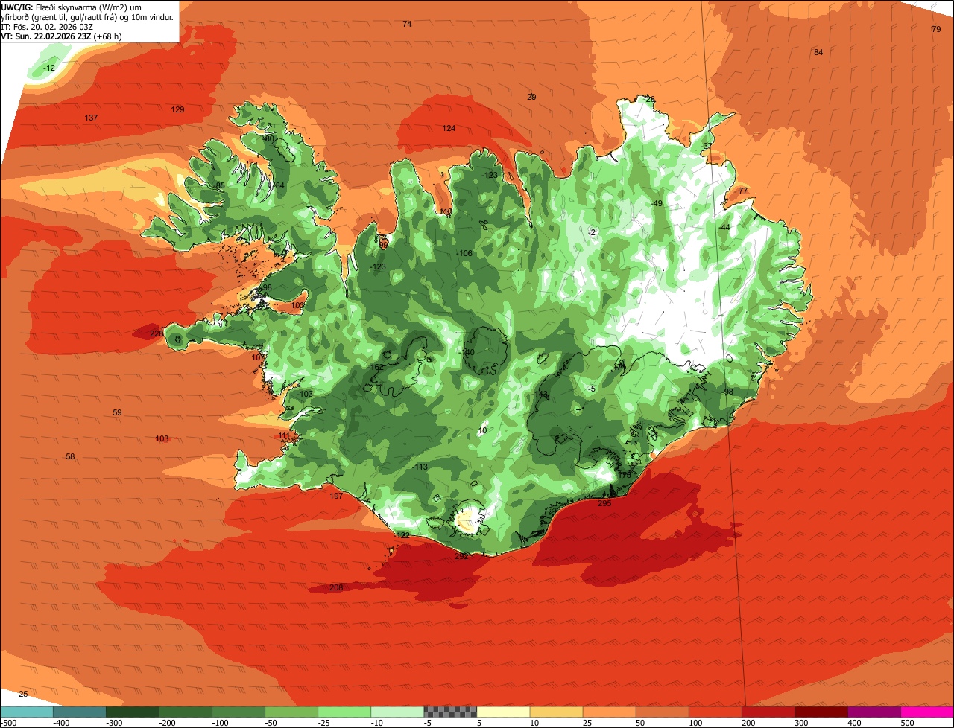
Task: Click the light teal -500 to -400 legend swatch
Action: click(26, 712)
